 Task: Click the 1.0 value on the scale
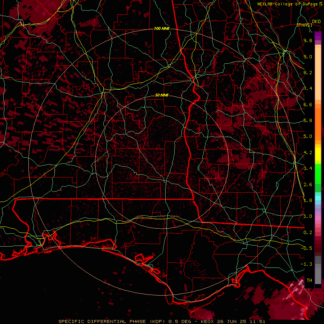pos(308,216)
